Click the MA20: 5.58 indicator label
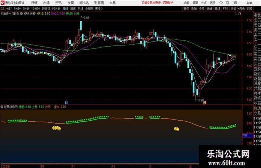261x168 pixels. pos(58,14)
